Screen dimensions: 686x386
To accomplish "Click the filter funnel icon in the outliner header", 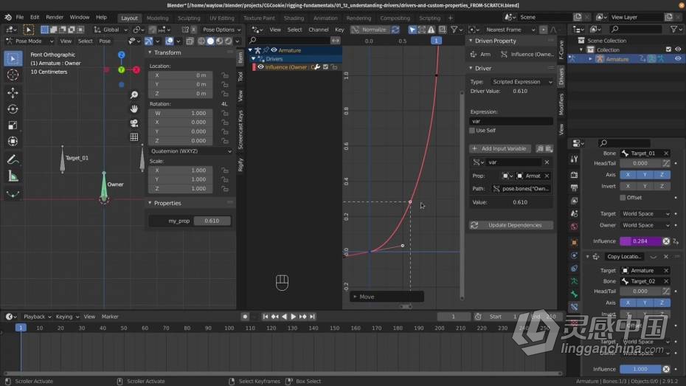I will [673, 30].
